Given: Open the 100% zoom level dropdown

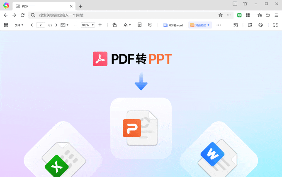Looking at the screenshot, I should coord(88,25).
